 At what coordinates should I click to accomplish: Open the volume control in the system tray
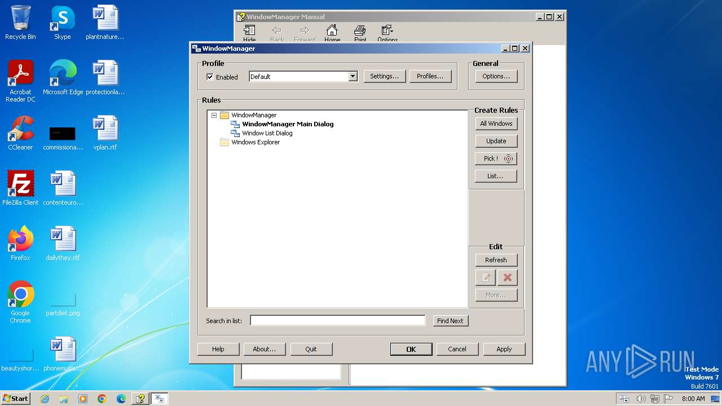pyautogui.click(x=641, y=399)
